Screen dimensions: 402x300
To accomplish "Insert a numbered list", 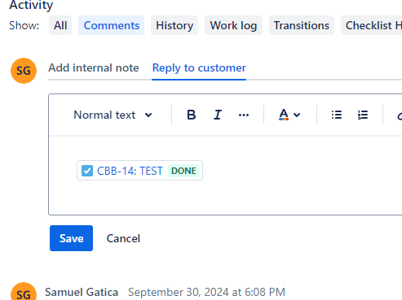I will tap(363, 115).
